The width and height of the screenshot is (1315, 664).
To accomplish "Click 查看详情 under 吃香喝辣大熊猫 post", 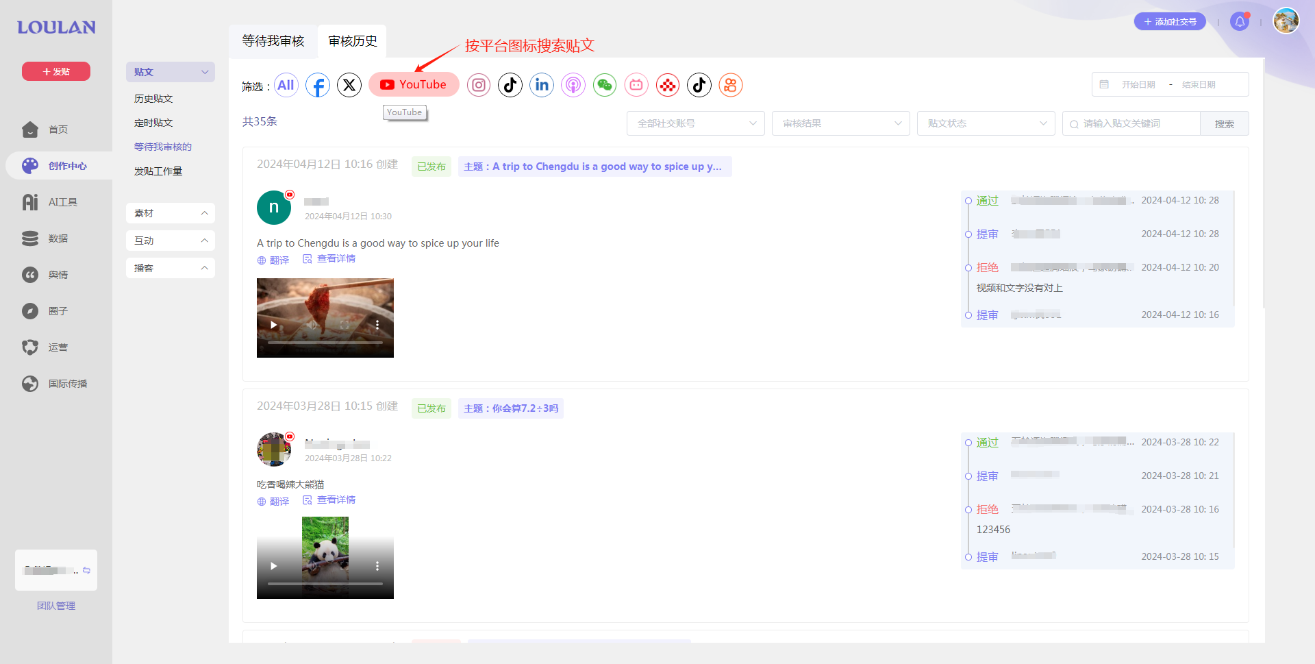I will pyautogui.click(x=329, y=500).
